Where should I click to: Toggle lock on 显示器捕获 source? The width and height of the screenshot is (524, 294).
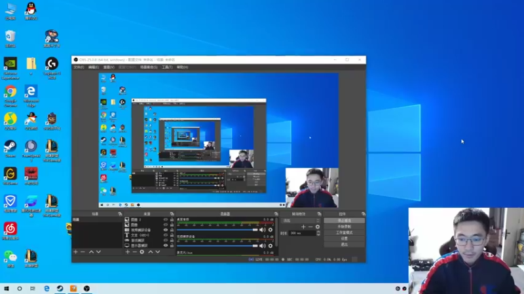[172, 246]
